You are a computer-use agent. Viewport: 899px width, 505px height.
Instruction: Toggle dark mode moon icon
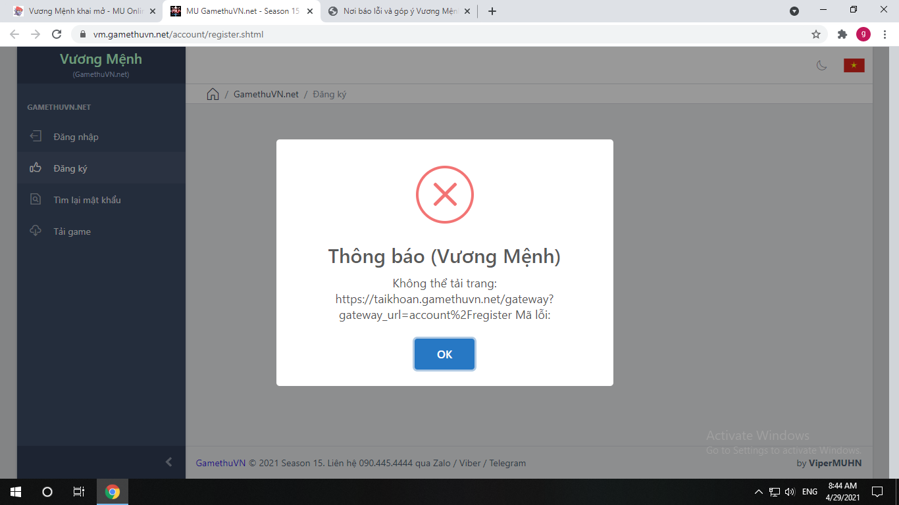(x=821, y=65)
